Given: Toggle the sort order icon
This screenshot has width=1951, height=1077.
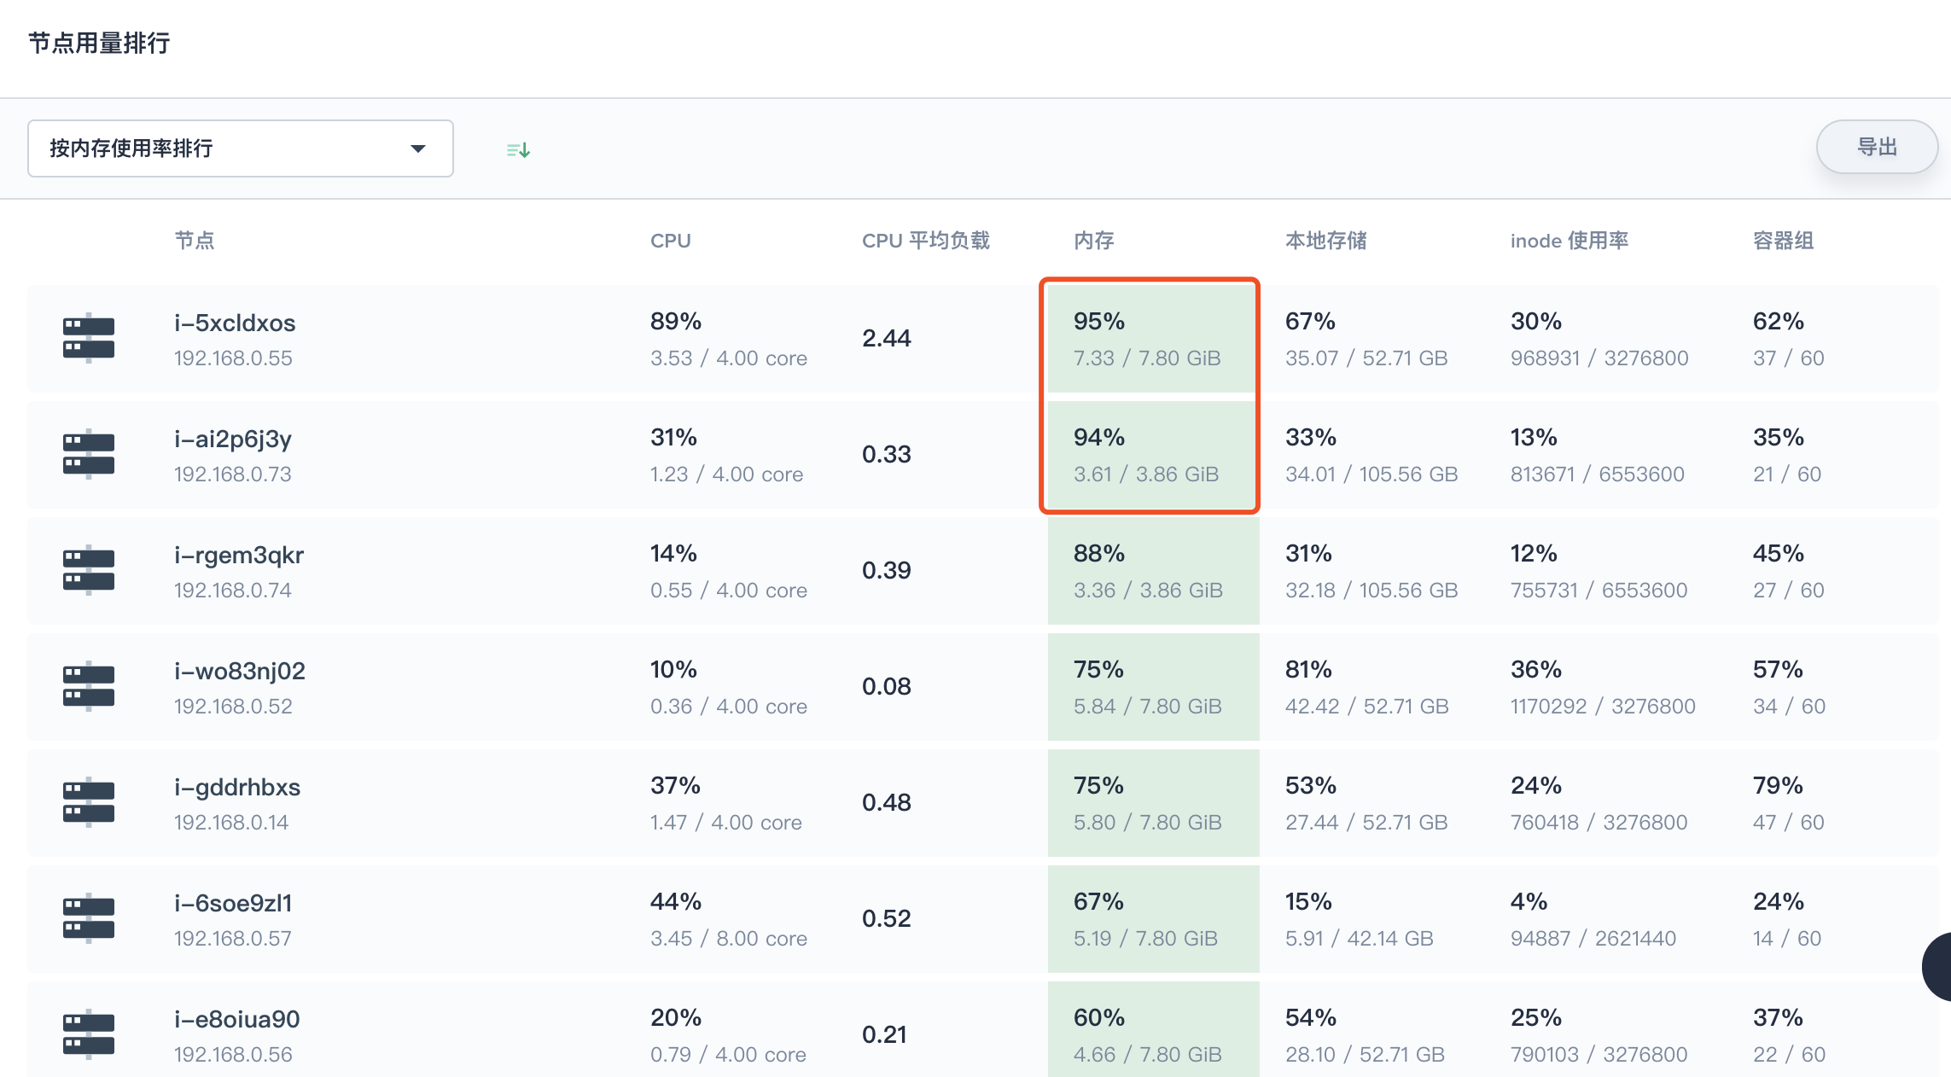Looking at the screenshot, I should click(x=518, y=150).
